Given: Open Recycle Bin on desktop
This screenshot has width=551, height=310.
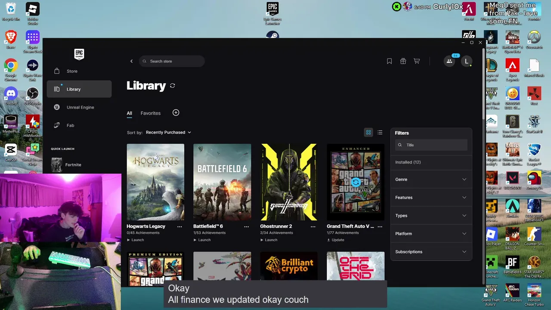Looking at the screenshot, I should click(11, 12).
